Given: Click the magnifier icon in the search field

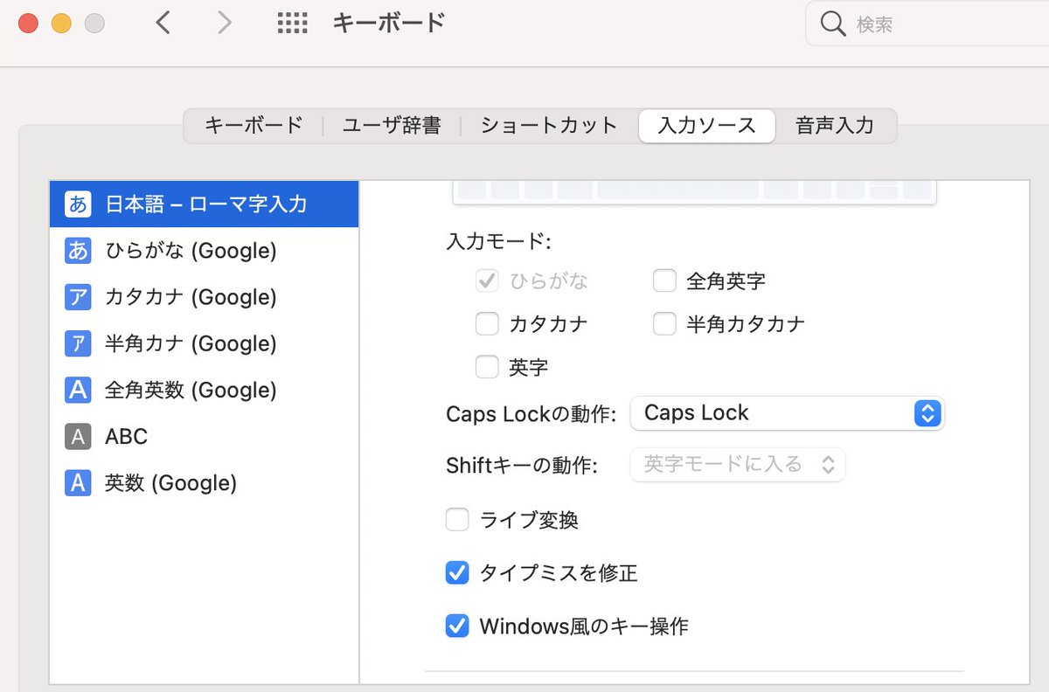Looking at the screenshot, I should coord(830,24).
